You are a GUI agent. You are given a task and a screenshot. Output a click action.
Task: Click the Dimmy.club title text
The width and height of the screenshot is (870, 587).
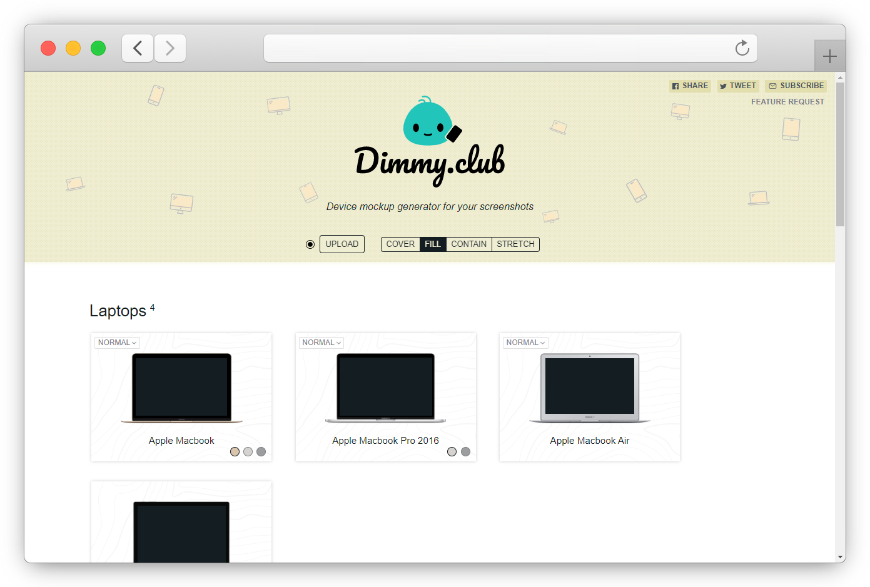coord(430,164)
